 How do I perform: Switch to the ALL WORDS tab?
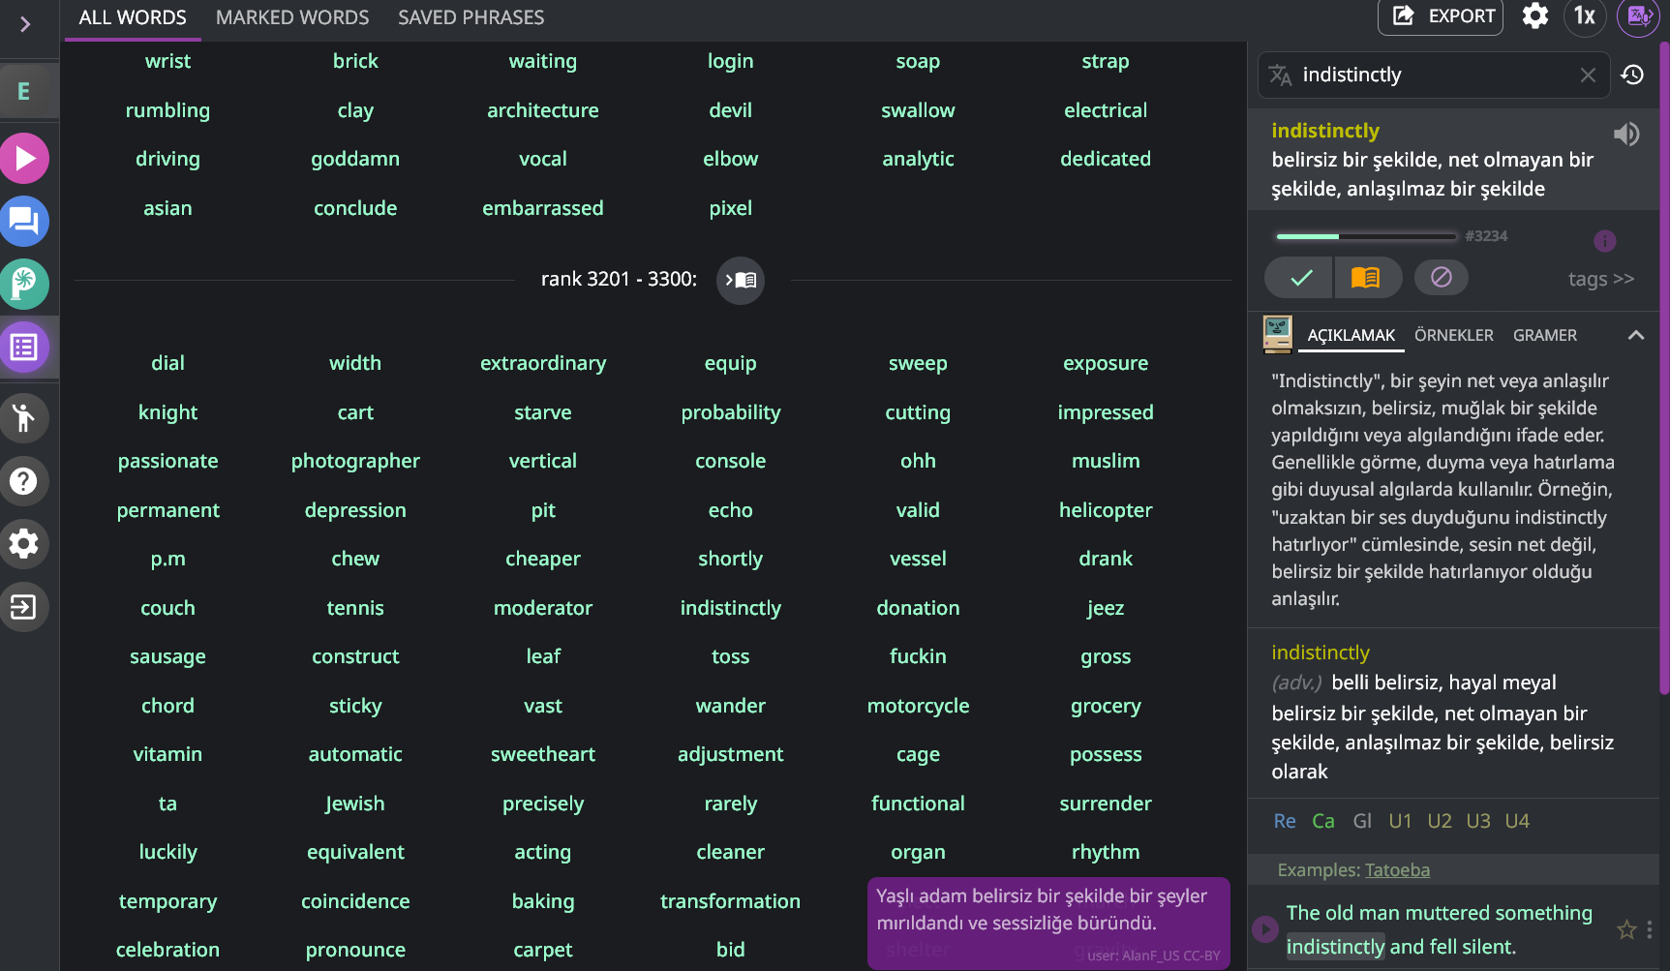pos(133,17)
